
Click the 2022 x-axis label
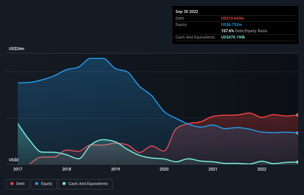262,169
